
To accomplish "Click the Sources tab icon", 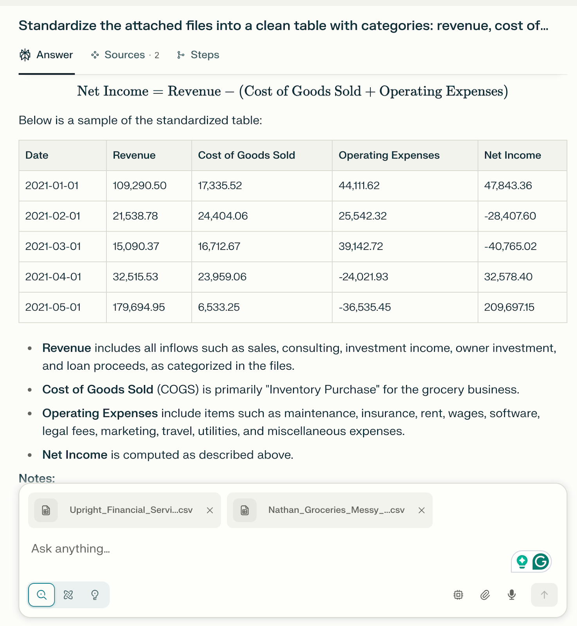I will (x=95, y=55).
